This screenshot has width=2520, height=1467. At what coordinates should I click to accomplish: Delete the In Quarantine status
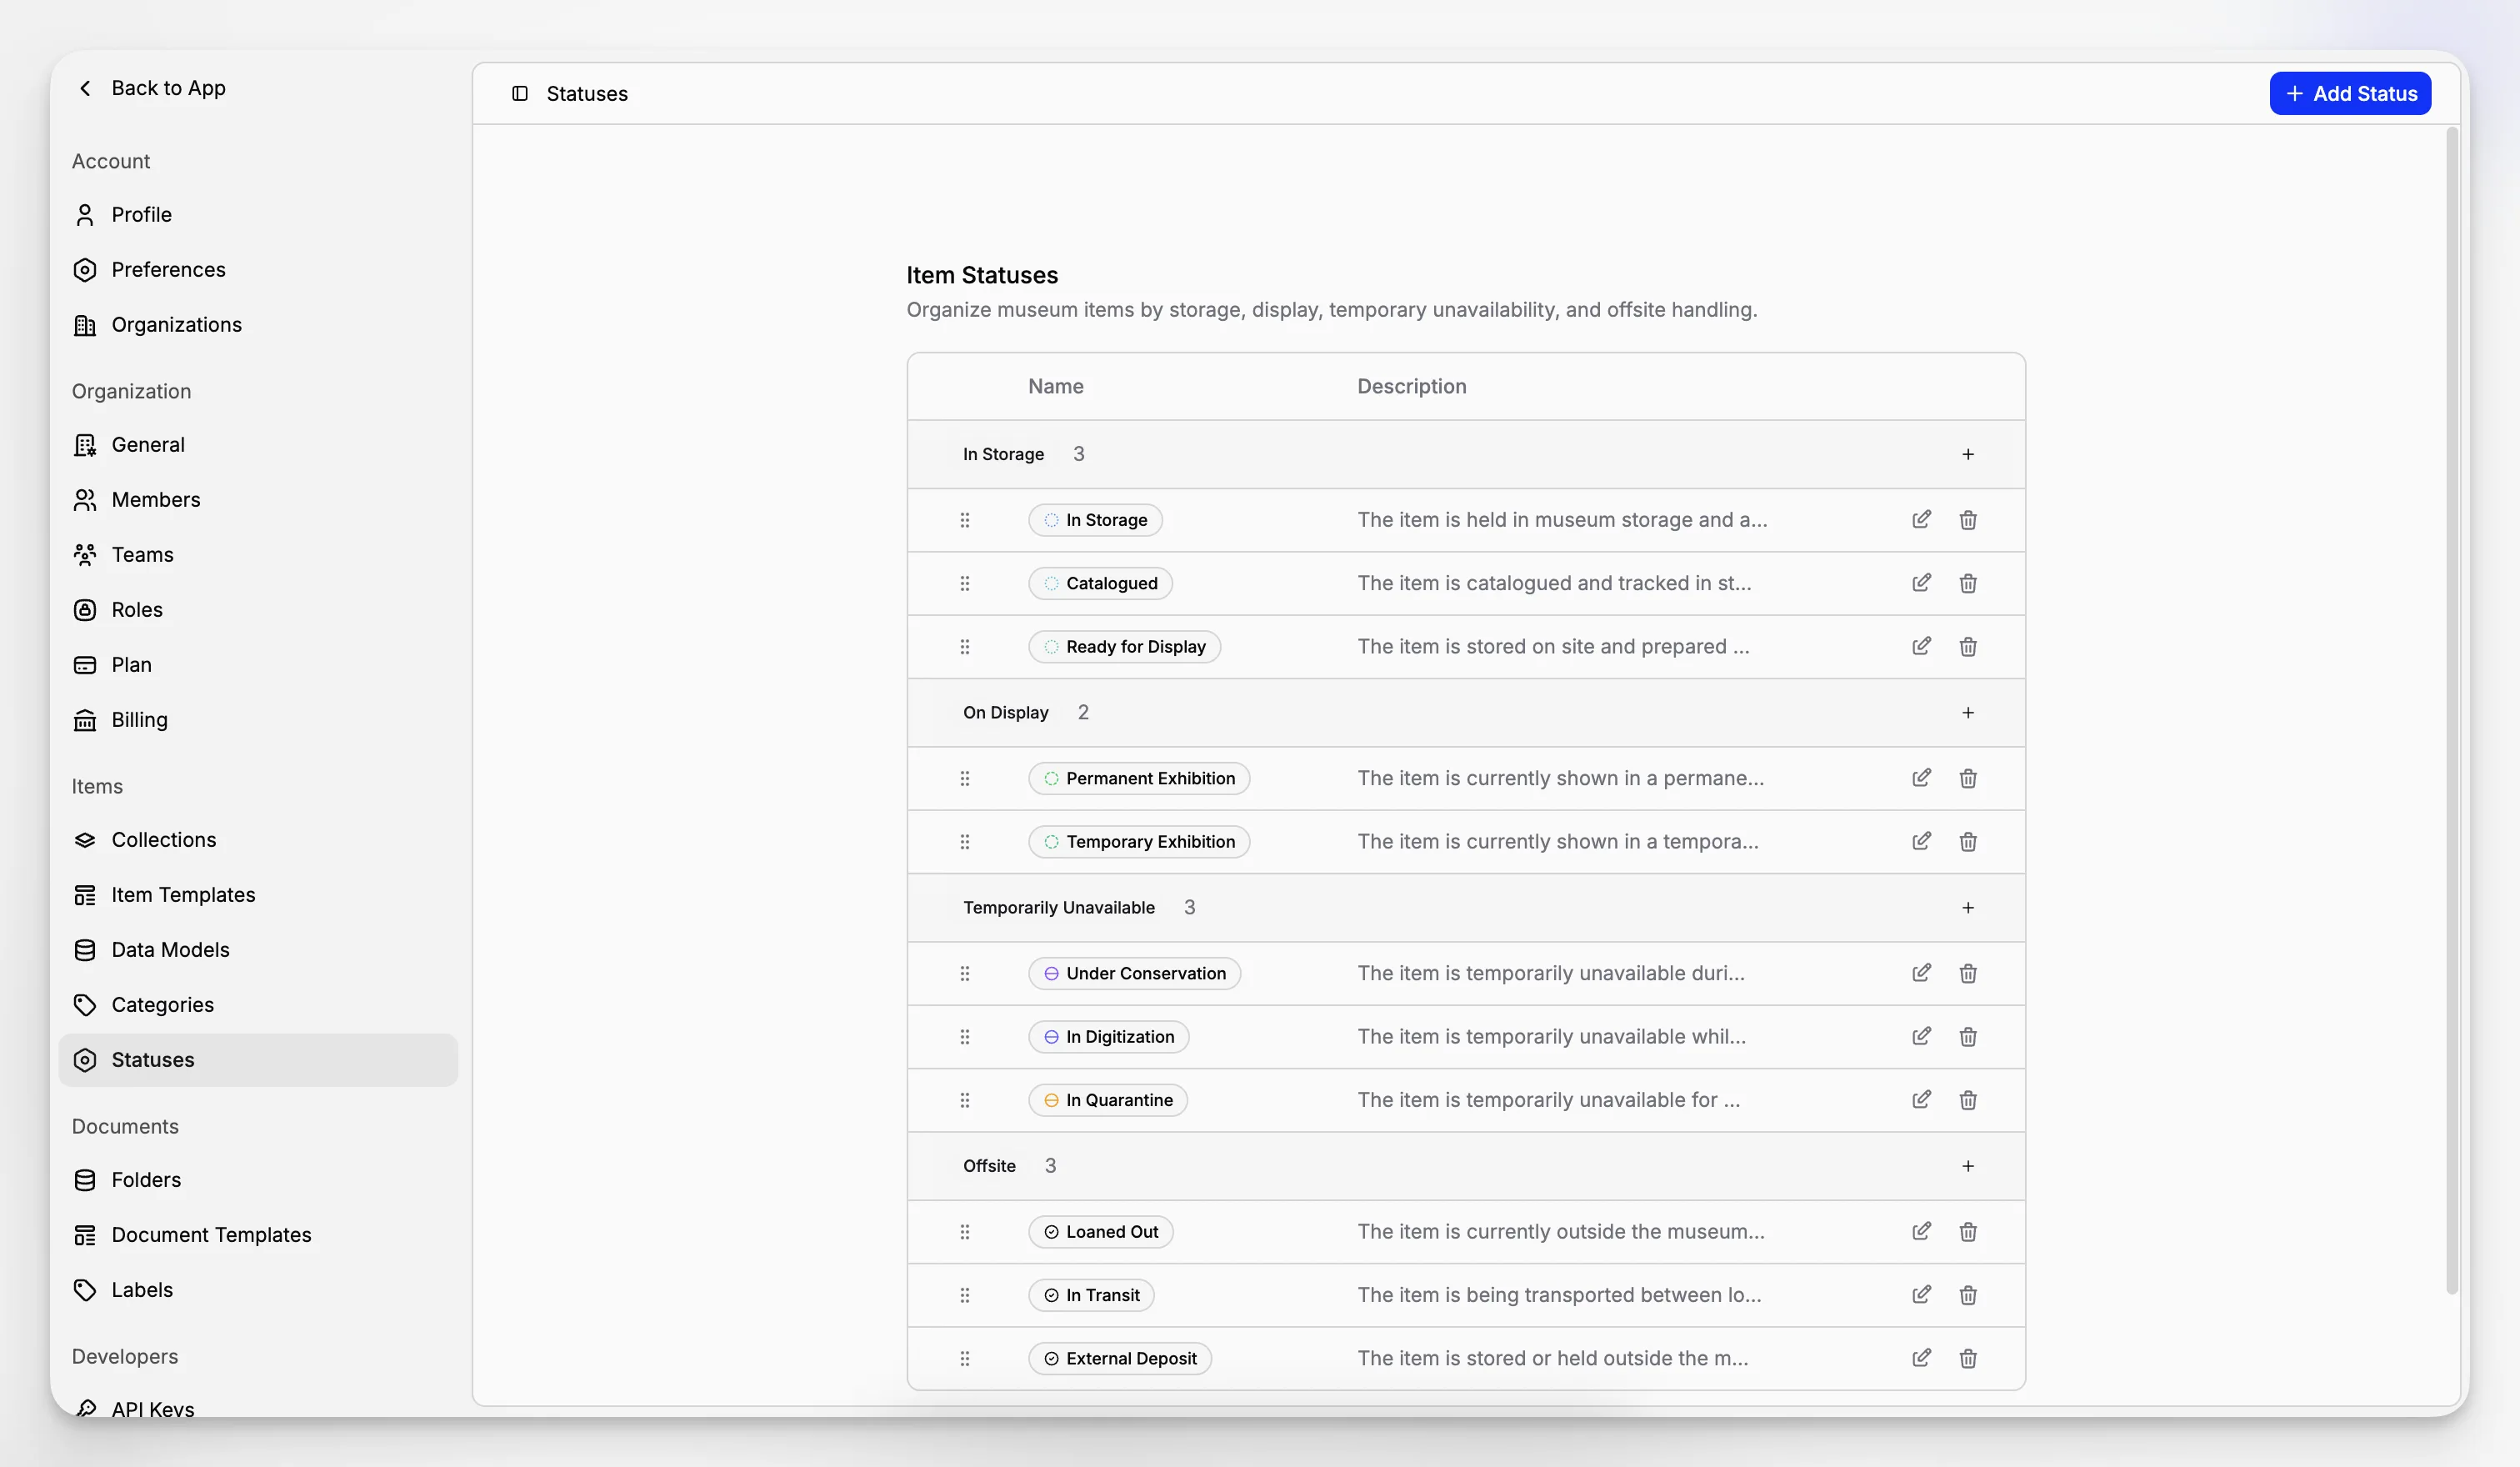(1967, 1100)
